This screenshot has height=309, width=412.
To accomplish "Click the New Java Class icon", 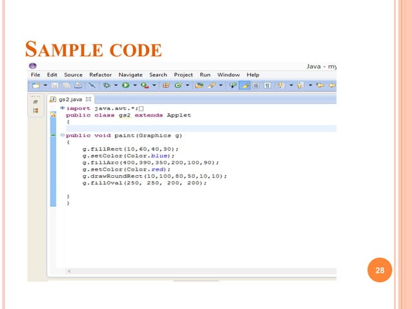I will pyautogui.click(x=178, y=85).
